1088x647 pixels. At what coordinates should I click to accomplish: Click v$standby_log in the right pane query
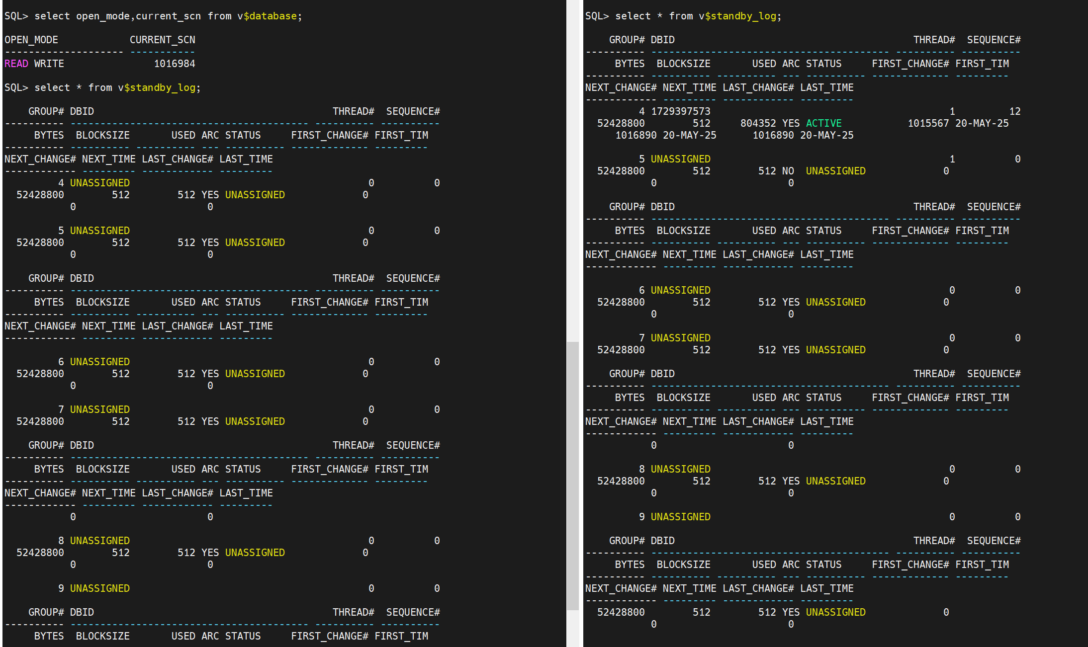click(737, 16)
